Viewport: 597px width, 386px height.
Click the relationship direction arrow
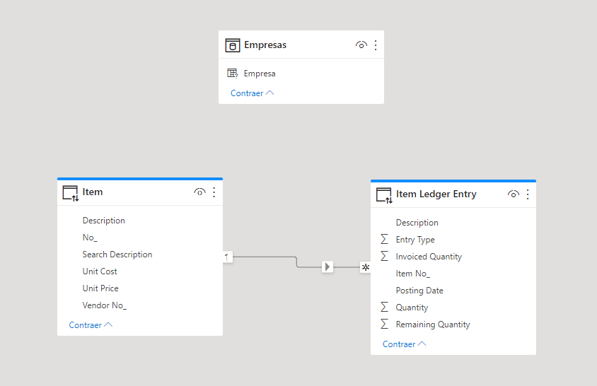pos(327,267)
